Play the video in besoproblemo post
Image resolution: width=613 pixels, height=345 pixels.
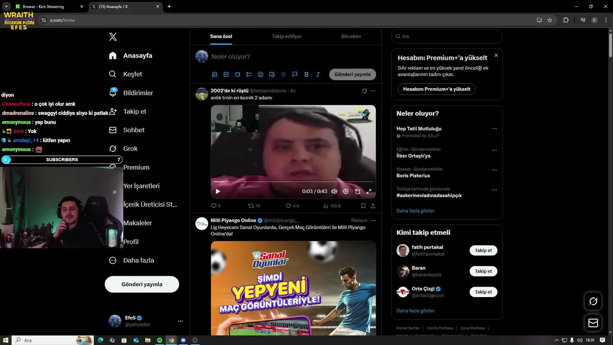click(218, 191)
